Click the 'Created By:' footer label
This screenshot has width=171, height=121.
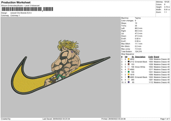[6, 119]
